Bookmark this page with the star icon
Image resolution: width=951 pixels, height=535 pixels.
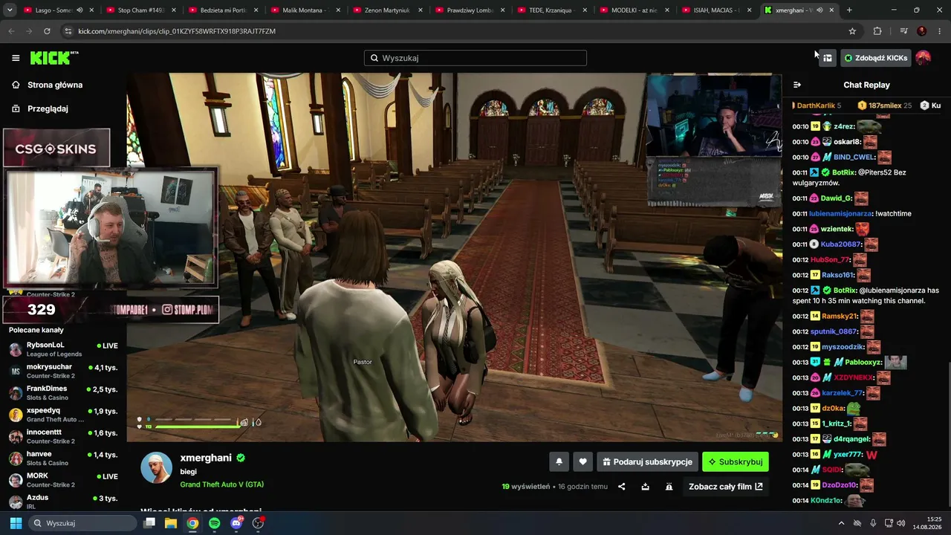click(x=852, y=31)
